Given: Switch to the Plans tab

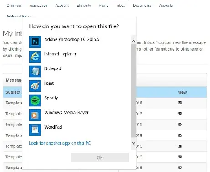Looking at the screenshot, I should coord(103,5).
